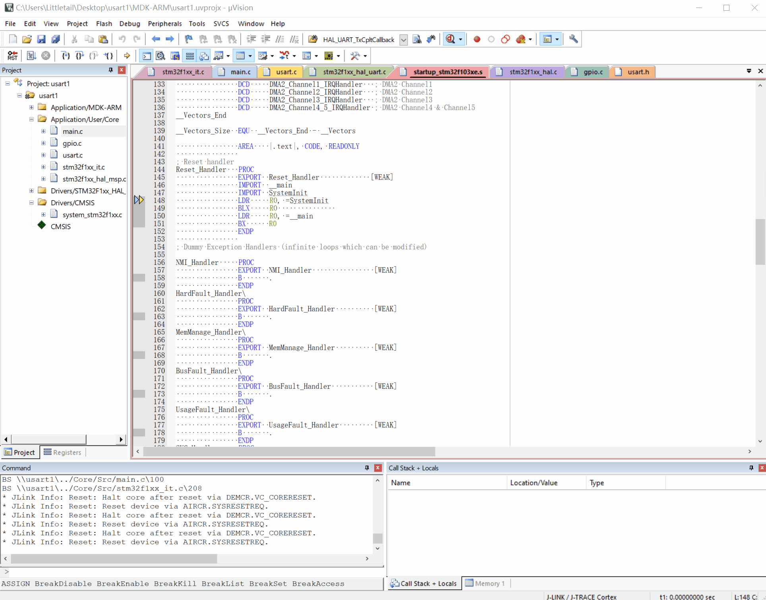Screen dimensions: 766x600
Task: Enable/disable breakpoint hollow circle icon
Action: pyautogui.click(x=491, y=39)
